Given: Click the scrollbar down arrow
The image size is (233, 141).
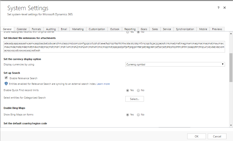Looking at the screenshot, I should 231,125.
